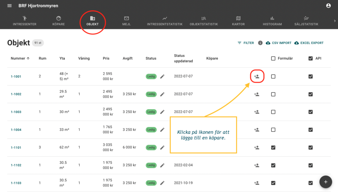Open the Filter options
This screenshot has width=338, height=192.
(x=246, y=43)
